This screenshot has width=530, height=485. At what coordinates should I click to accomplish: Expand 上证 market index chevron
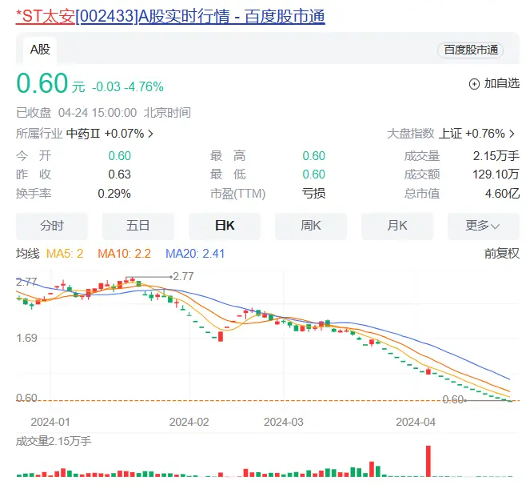[x=512, y=134]
